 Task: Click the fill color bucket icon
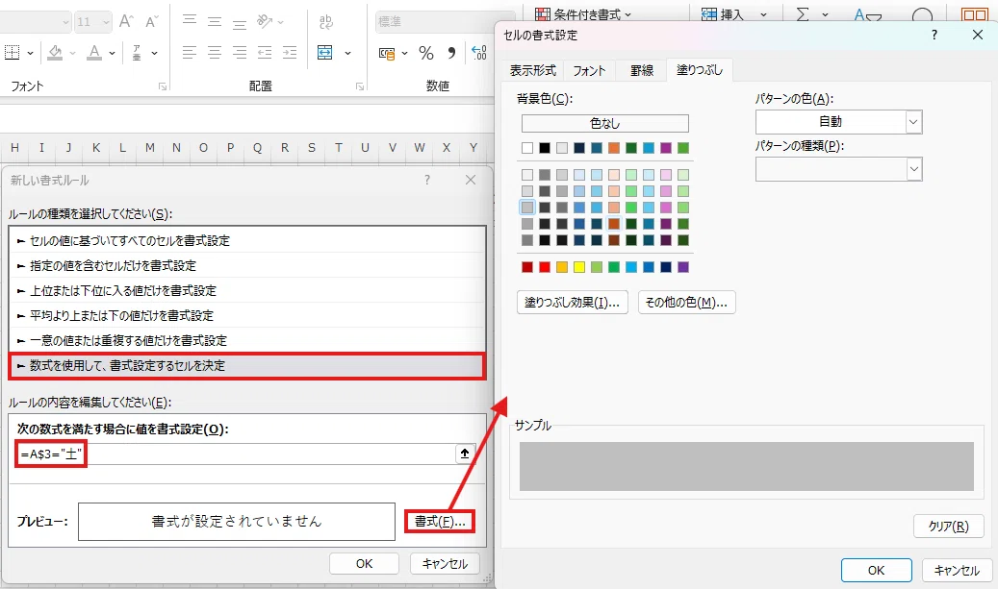56,53
